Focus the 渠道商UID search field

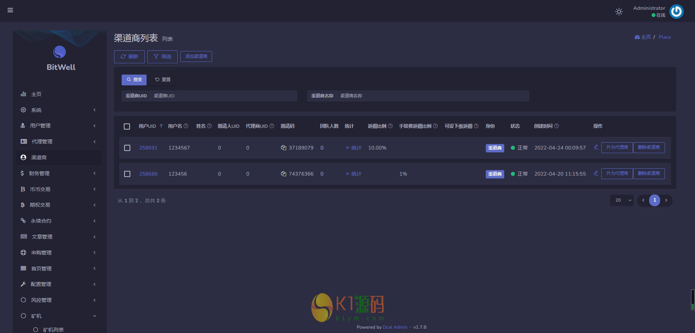coord(224,96)
